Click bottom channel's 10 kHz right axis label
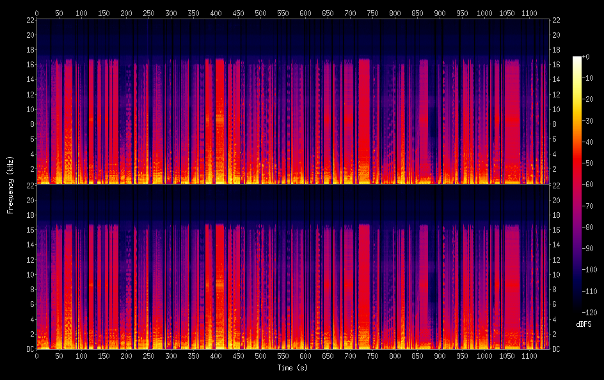The height and width of the screenshot is (380, 604). [x=557, y=274]
